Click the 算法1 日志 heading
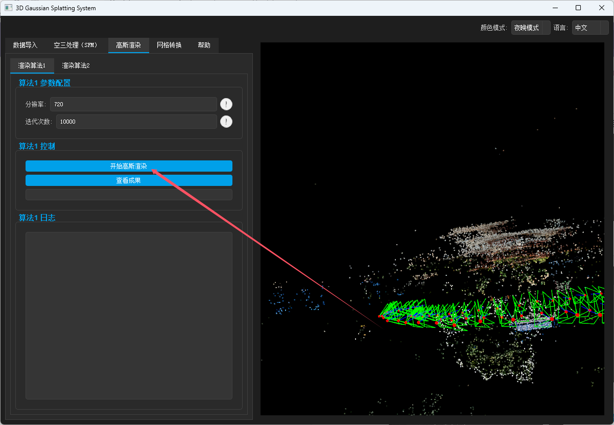 37,218
